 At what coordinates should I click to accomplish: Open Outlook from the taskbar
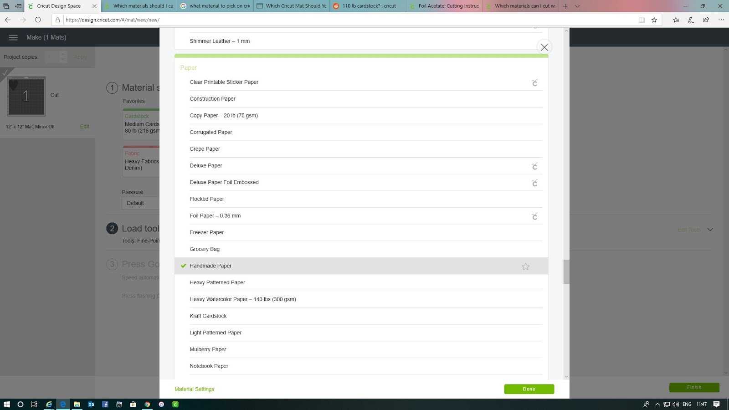point(91,404)
